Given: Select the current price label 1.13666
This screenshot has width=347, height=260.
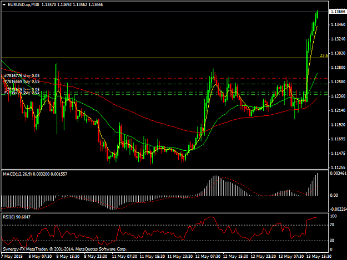Looking at the screenshot, I should pos(338,12).
